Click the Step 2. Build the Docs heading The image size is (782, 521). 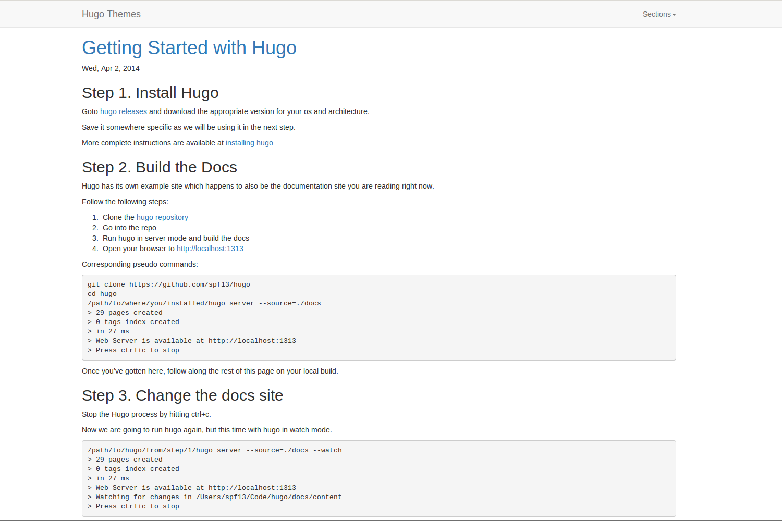coord(160,167)
